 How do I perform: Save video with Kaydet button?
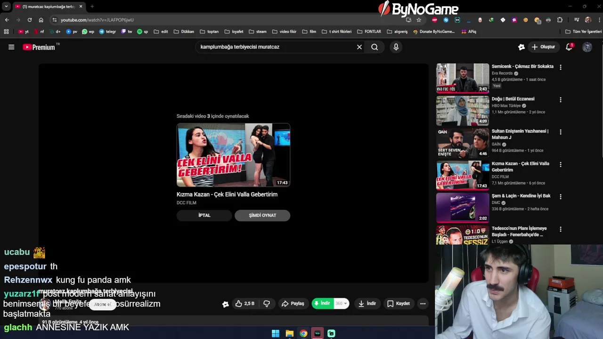399,304
